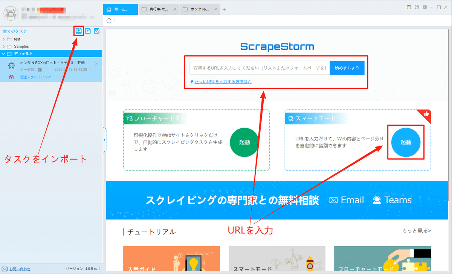The height and width of the screenshot is (274, 452).
Task: Switch to the ホーム tab
Action: (x=121, y=9)
